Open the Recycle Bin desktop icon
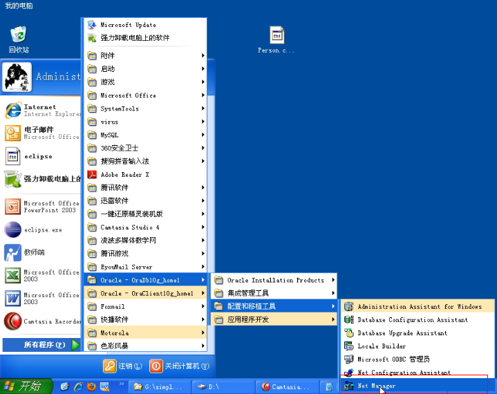 (x=19, y=39)
